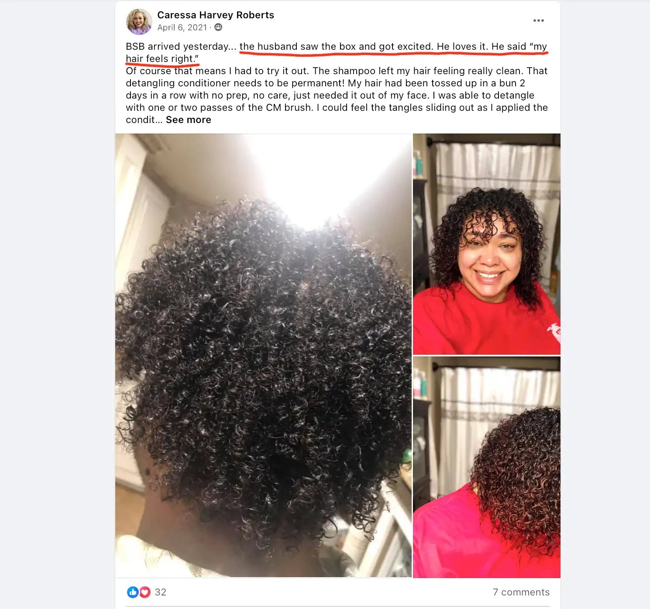This screenshot has width=650, height=609.
Task: Open the large back-of-head curly hair photo
Action: pos(263,356)
